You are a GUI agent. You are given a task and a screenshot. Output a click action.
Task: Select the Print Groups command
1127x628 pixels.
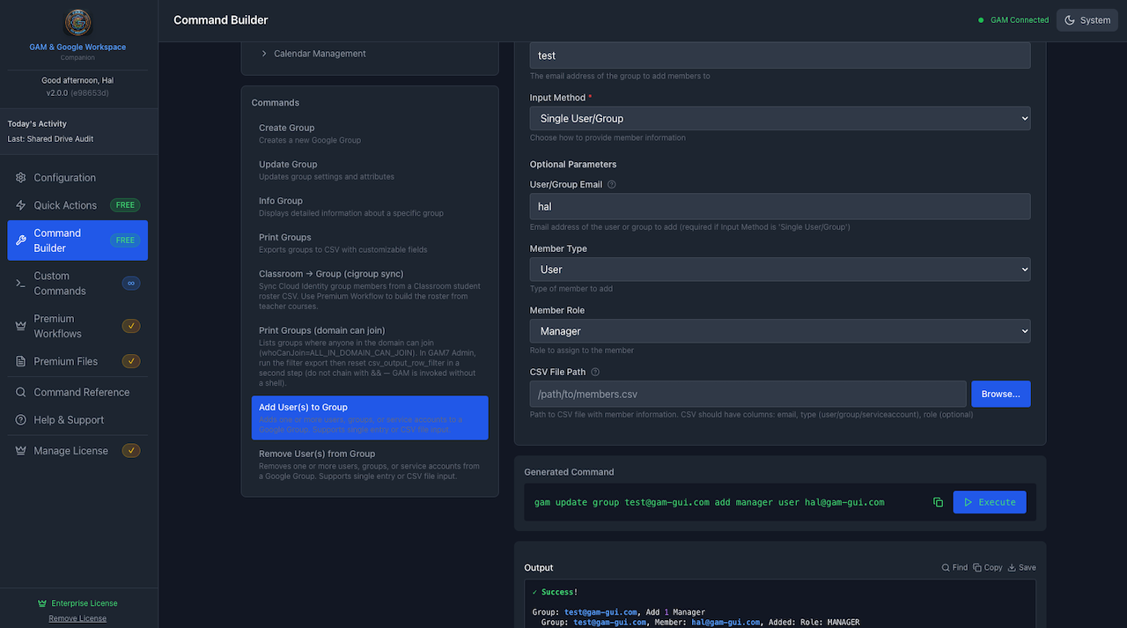(x=370, y=243)
